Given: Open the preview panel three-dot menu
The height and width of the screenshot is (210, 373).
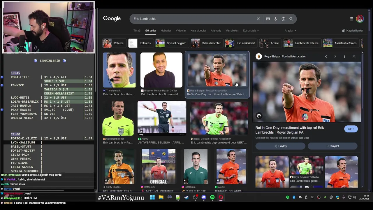Looking at the screenshot, I should (x=344, y=56).
